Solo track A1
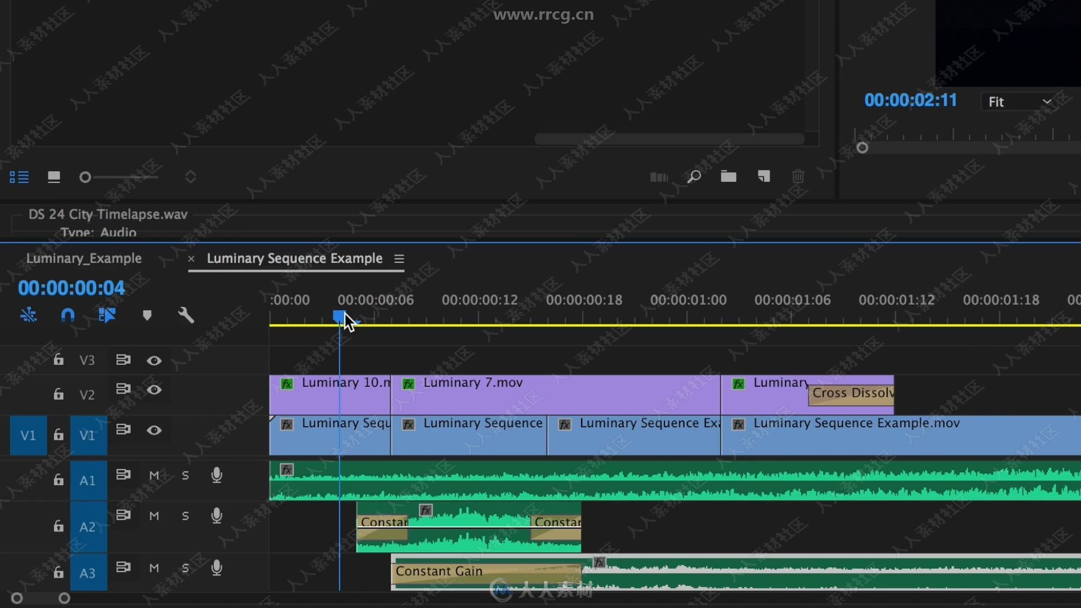This screenshot has width=1081, height=608. pyautogui.click(x=185, y=476)
